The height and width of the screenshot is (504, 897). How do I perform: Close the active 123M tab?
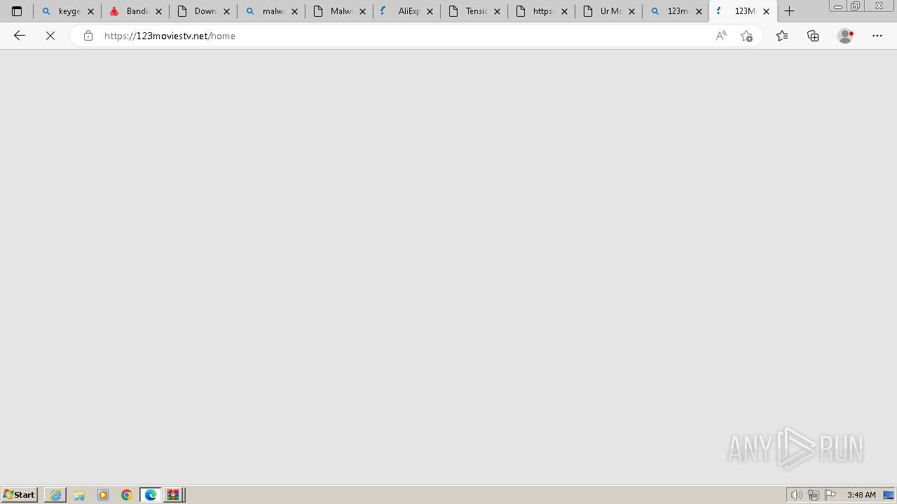click(x=766, y=11)
